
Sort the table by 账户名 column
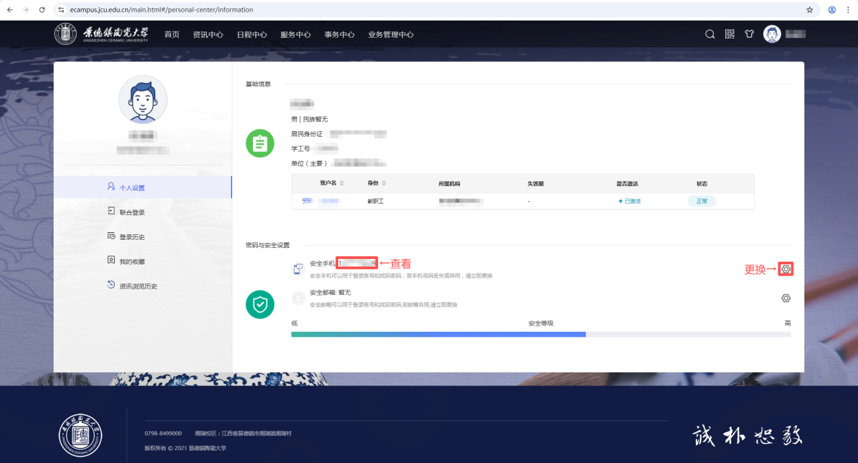pos(342,183)
